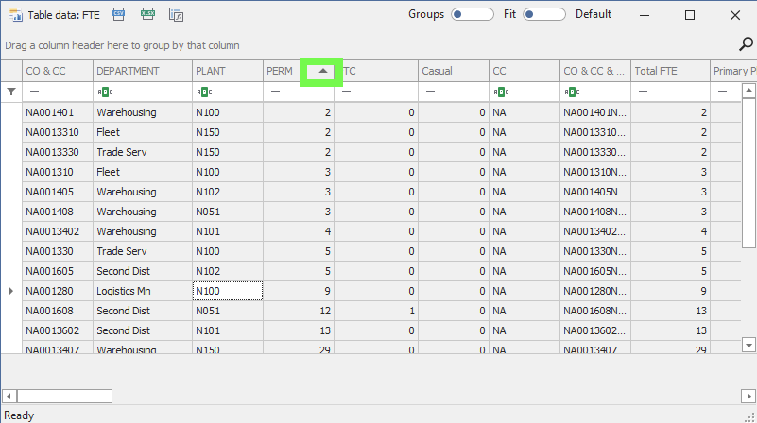Select the NA001280 row indicator arrow
Viewport: 757px width, 423px height.
tap(11, 291)
